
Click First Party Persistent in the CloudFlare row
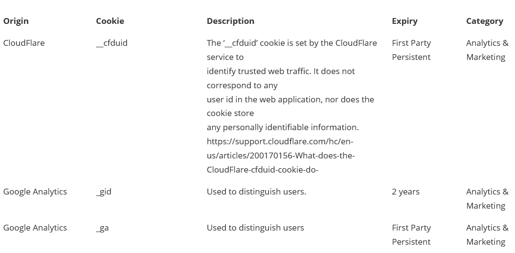411,50
